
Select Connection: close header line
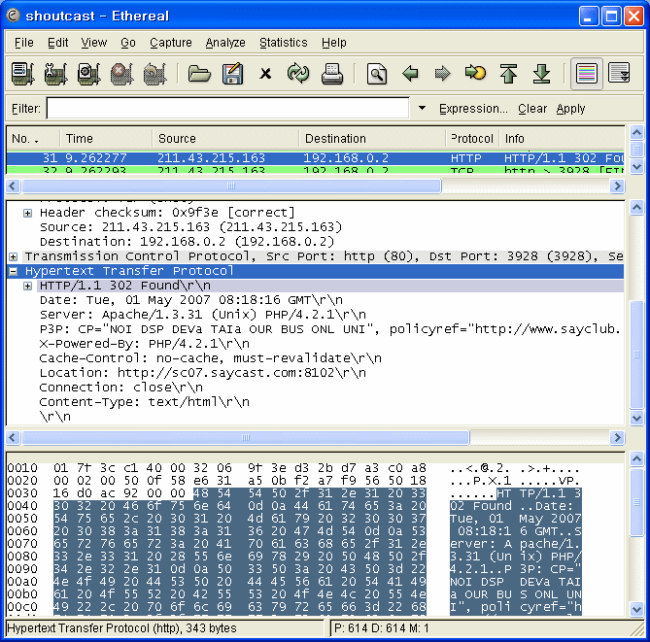(121, 388)
